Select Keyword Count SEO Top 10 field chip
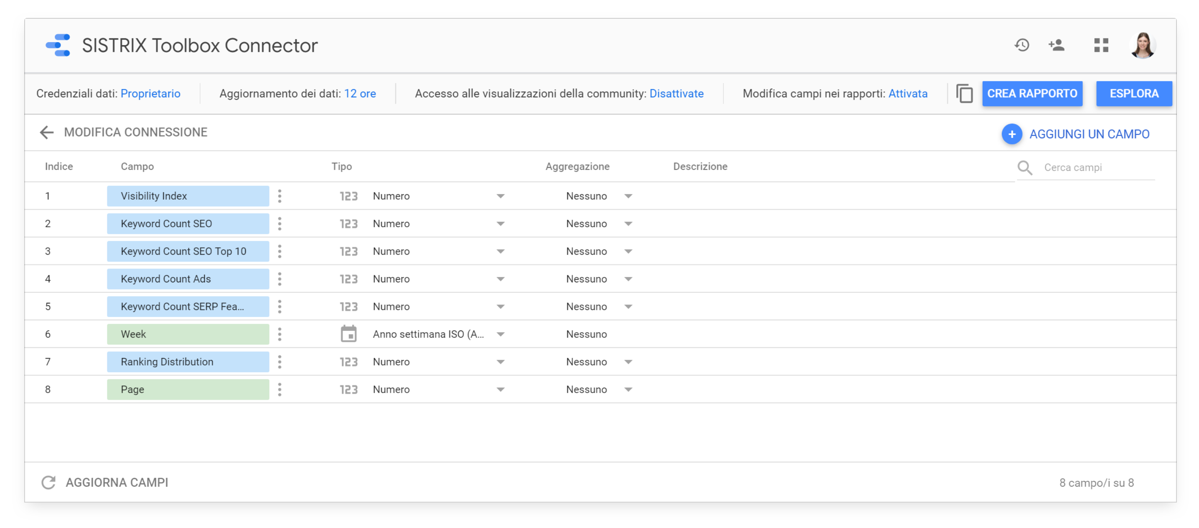Screen dimensions: 1199x528 (188, 251)
